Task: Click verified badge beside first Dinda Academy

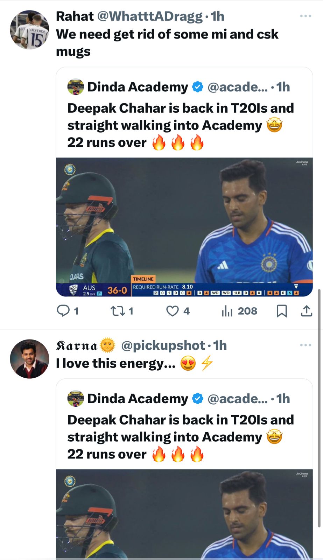Action: [198, 87]
